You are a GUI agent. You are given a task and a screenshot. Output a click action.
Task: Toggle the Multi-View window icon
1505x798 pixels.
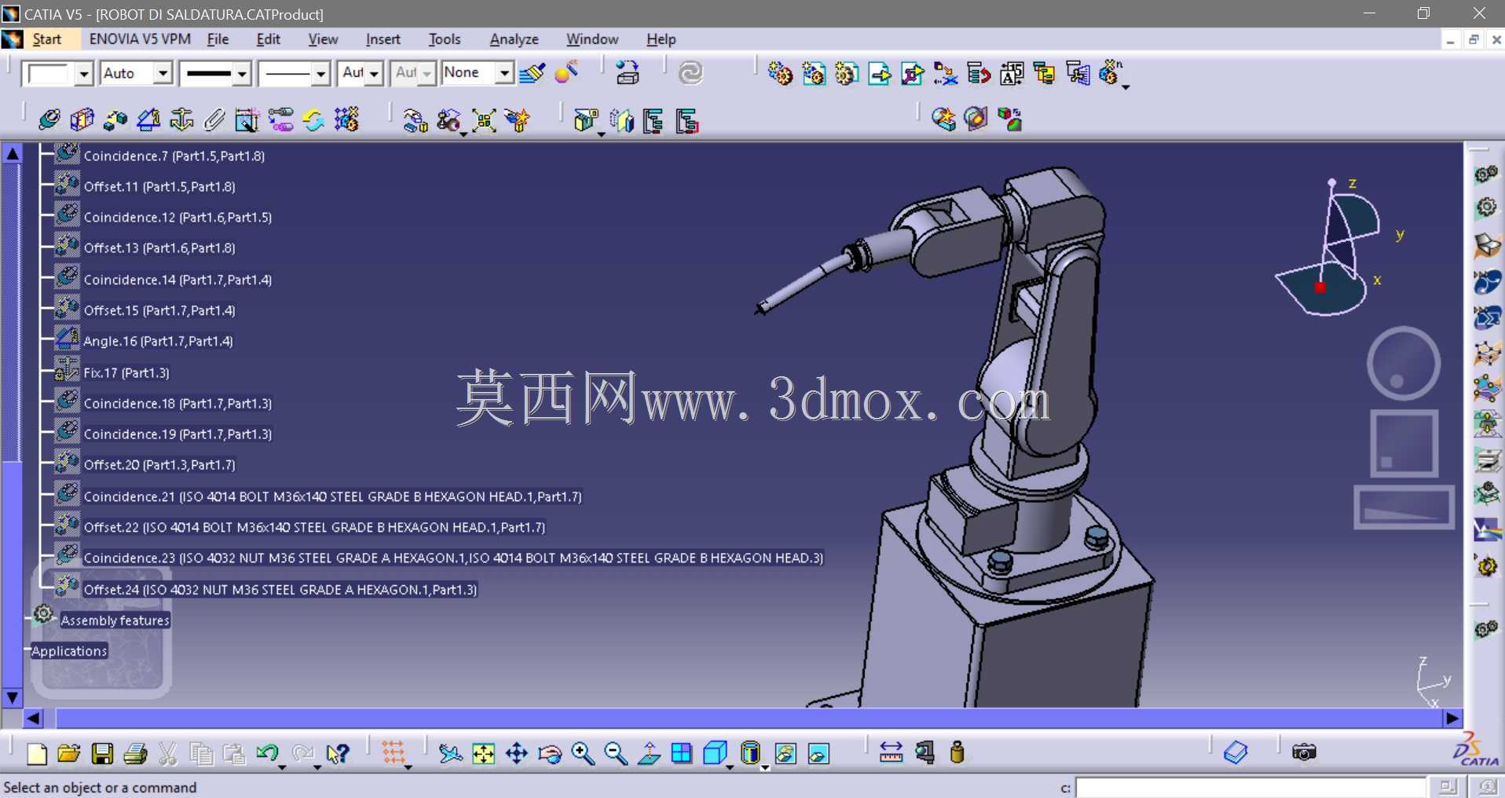pos(682,754)
